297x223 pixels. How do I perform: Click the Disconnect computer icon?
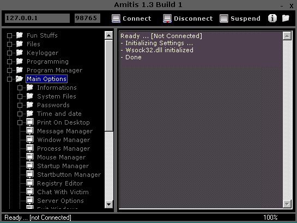[x=167, y=18]
